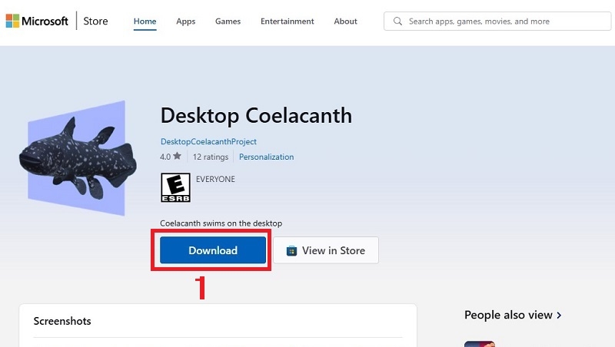Image resolution: width=615 pixels, height=347 pixels.
Task: Click the 12 ratings link
Action: 211,157
